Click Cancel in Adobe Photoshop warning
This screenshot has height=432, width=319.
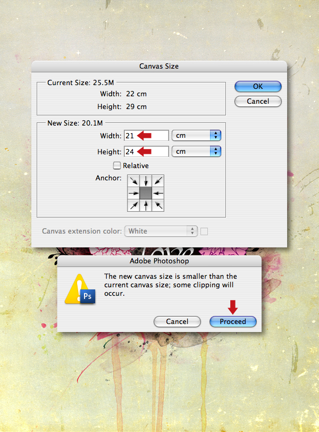pos(177,321)
